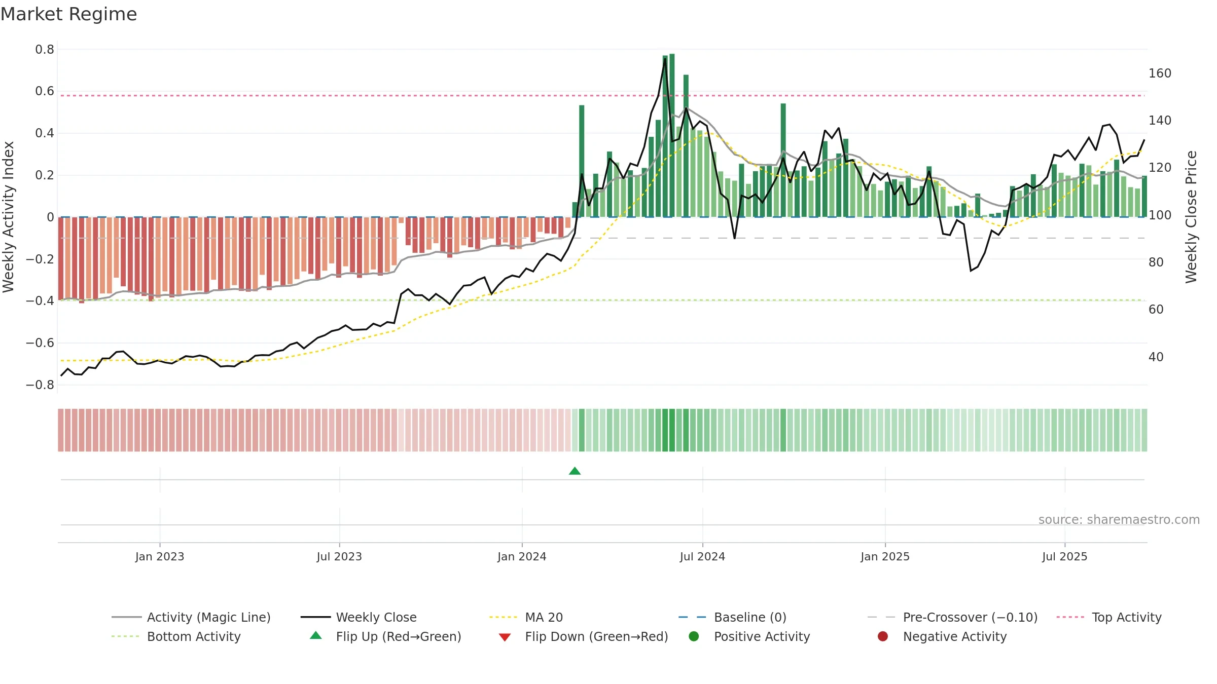Click the Jul 2025 x-axis label
The width and height of the screenshot is (1217, 684).
[x=1065, y=556]
